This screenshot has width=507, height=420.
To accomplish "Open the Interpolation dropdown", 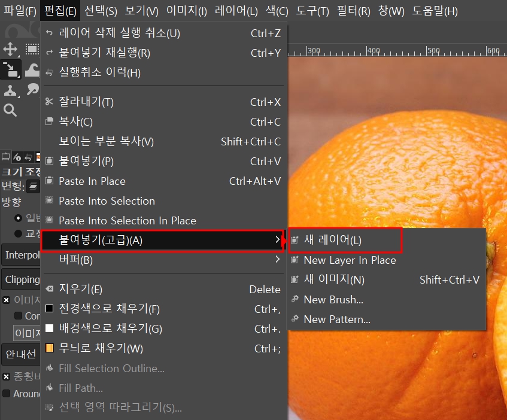I will pyautogui.click(x=21, y=255).
